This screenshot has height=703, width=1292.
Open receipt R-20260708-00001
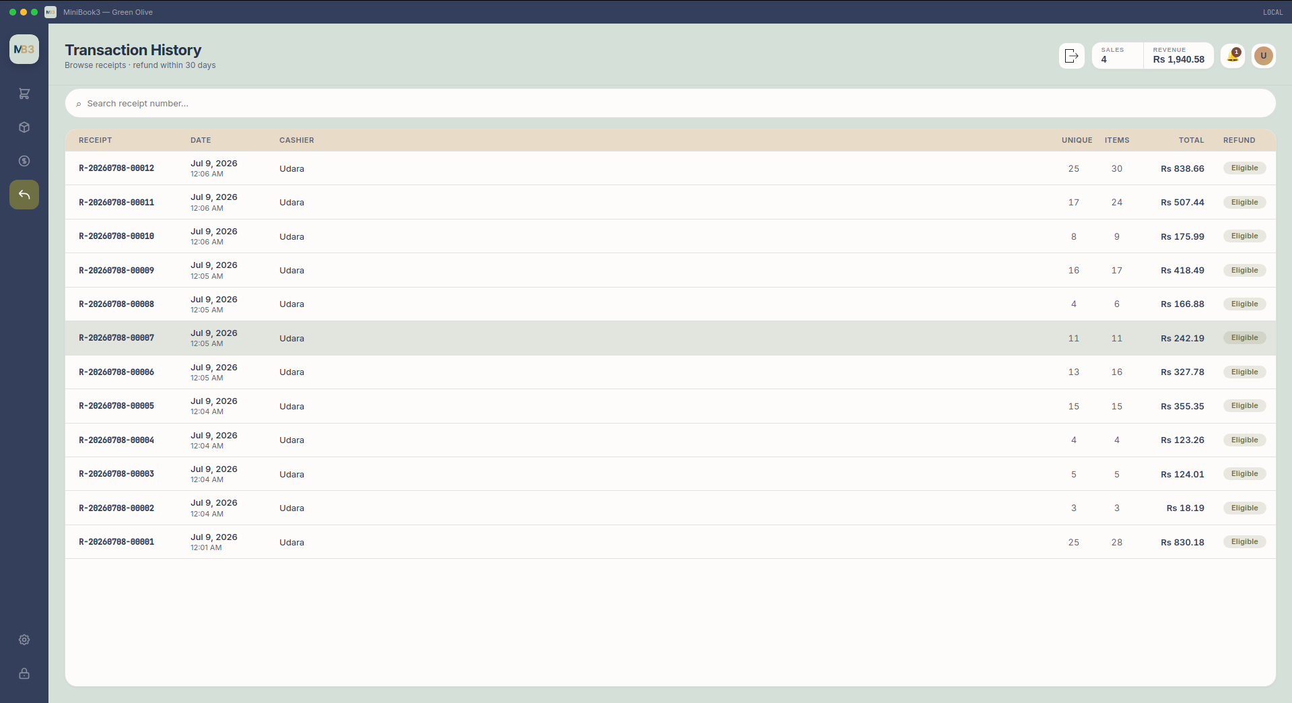[670, 542]
